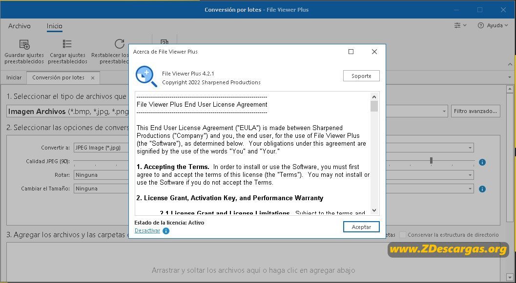Open the Archivo menu
Image resolution: width=516 pixels, height=283 pixels.
tap(20, 26)
